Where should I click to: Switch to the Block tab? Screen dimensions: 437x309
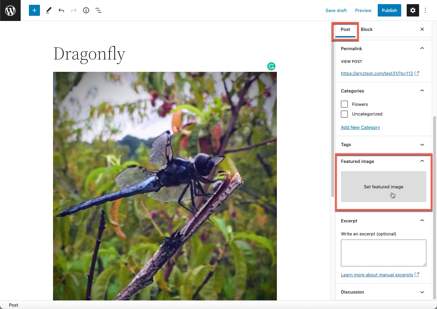367,29
